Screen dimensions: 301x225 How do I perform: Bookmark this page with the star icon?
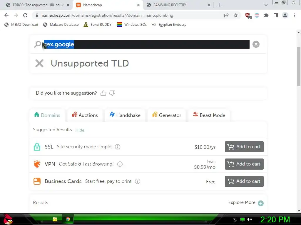(236, 15)
